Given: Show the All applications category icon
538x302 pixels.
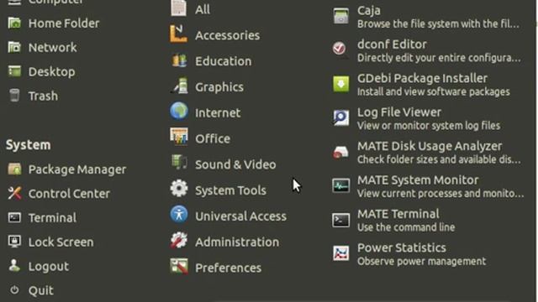Looking at the screenshot, I should coord(179,8).
